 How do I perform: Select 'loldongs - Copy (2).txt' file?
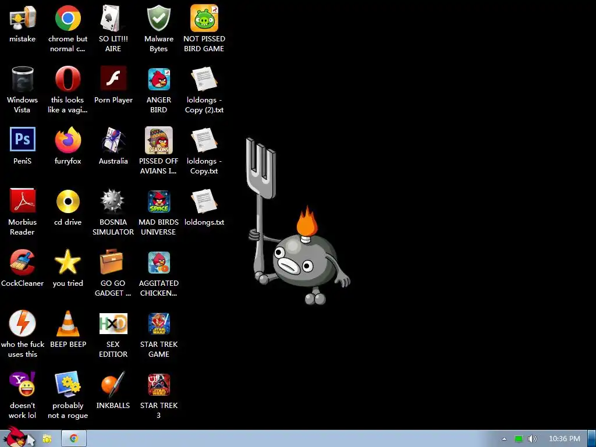pyautogui.click(x=204, y=79)
